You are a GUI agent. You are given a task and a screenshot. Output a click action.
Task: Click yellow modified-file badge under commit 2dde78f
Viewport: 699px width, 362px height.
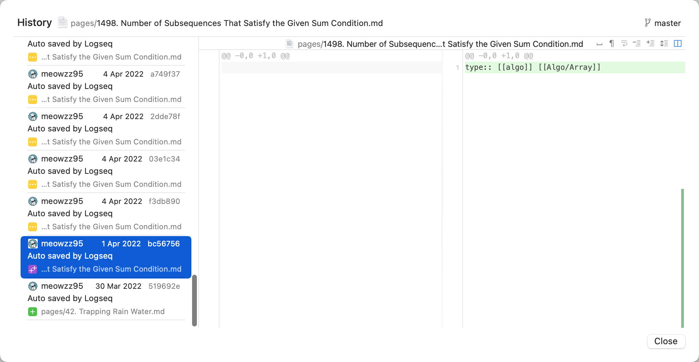(x=33, y=142)
